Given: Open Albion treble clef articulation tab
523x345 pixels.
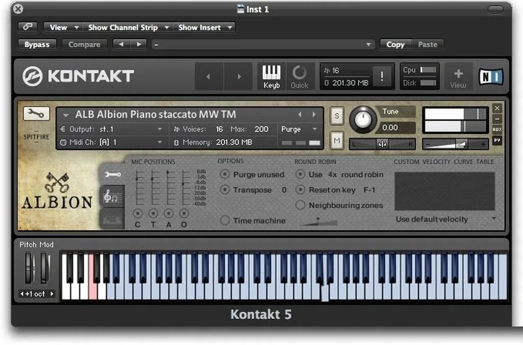Looking at the screenshot, I should [112, 196].
